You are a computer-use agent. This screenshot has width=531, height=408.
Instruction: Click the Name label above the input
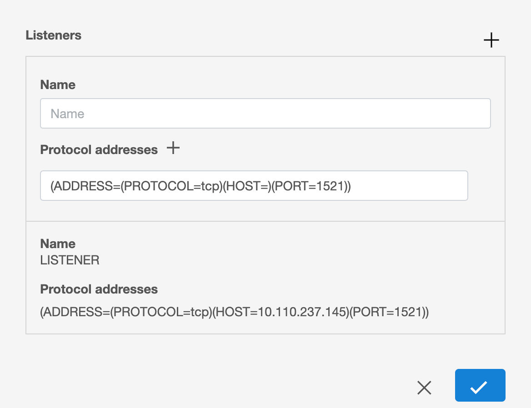pyautogui.click(x=58, y=85)
